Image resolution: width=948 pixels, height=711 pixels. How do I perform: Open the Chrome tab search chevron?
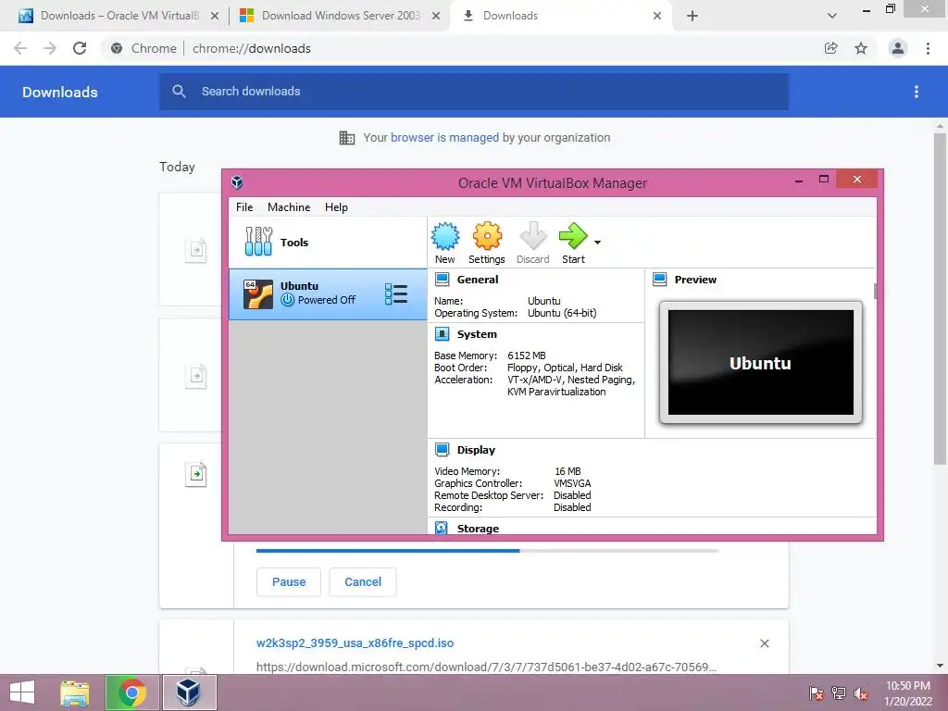click(832, 16)
